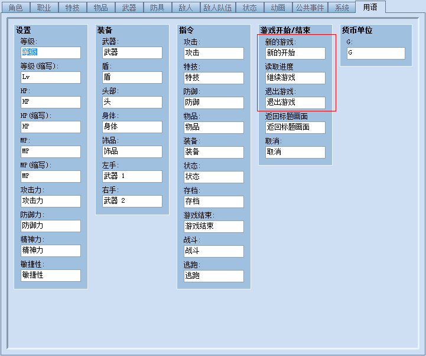Click the 特技 command input field

[214, 78]
